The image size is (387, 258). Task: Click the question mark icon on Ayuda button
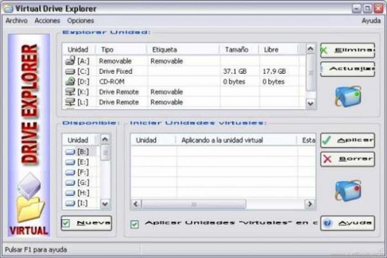tap(327, 223)
